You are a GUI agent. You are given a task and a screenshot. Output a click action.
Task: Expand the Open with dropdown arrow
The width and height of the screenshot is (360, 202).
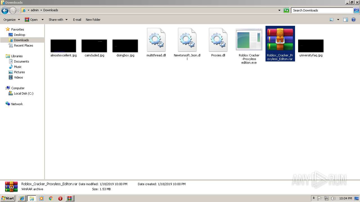point(42,20)
